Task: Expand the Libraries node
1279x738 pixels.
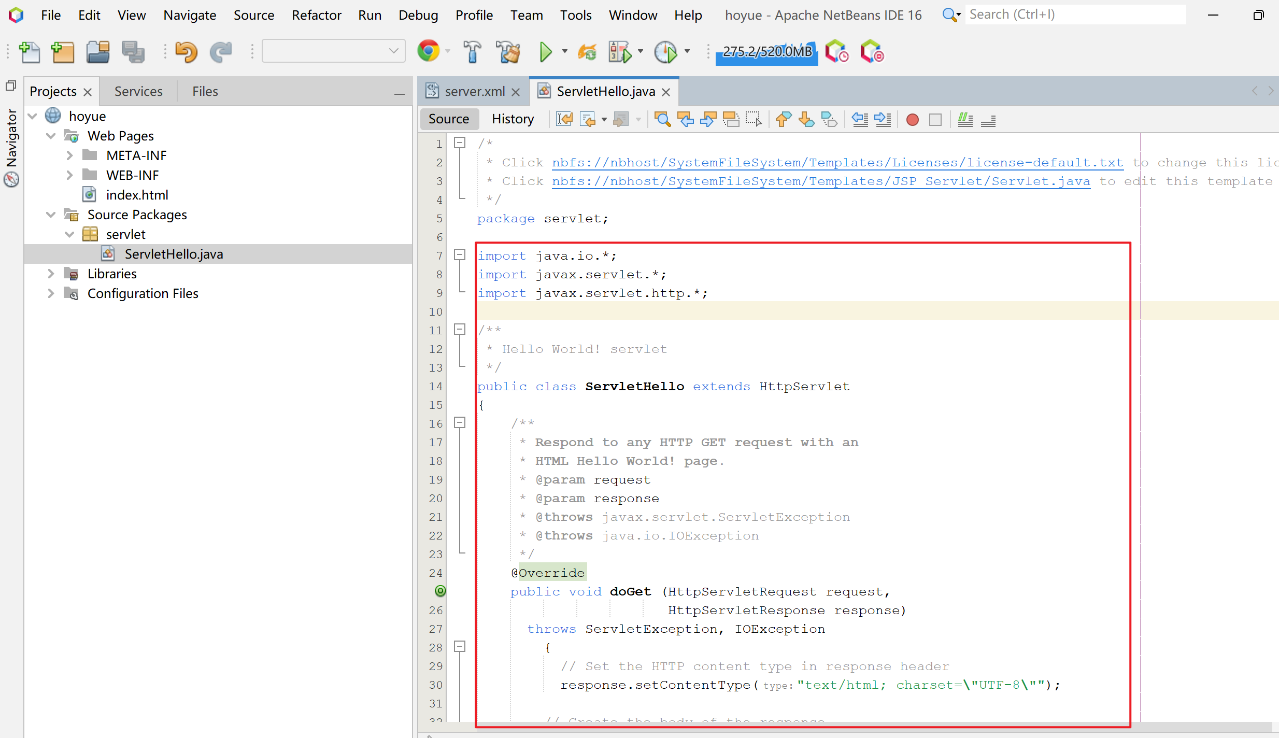Action: tap(51, 273)
